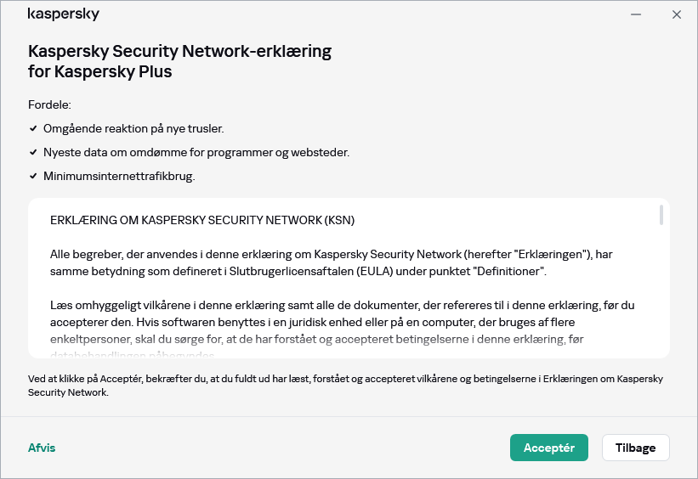Click the "Fordele:" label
This screenshot has width=698, height=479.
49,104
